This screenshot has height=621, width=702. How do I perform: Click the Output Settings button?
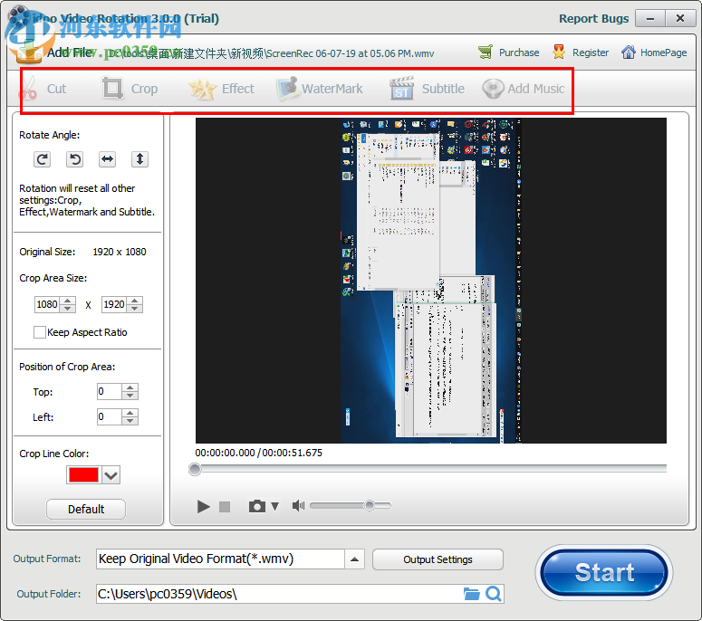coord(438,559)
